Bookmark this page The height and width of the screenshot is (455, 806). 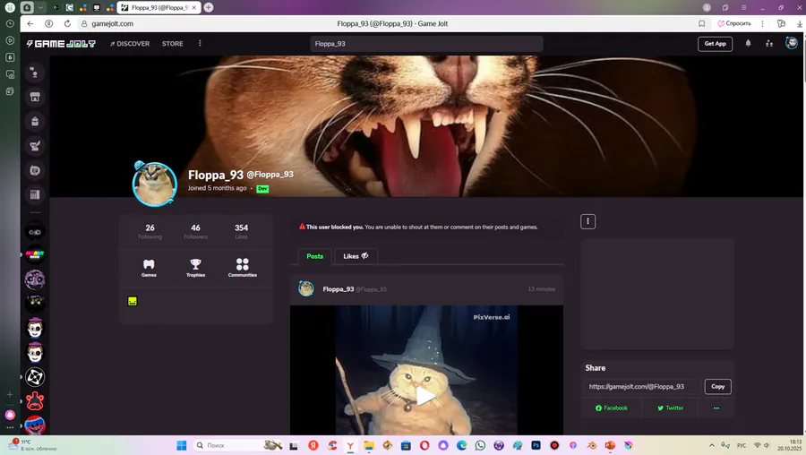[x=701, y=23]
